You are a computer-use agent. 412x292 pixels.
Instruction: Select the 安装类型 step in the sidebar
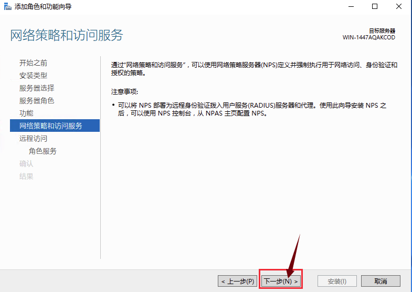[34, 76]
